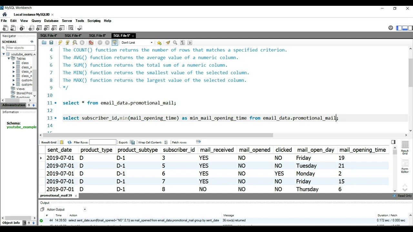Viewport: 413px width, 232px height.
Task: Run Explain plan for current statement
Action: [x=75, y=43]
